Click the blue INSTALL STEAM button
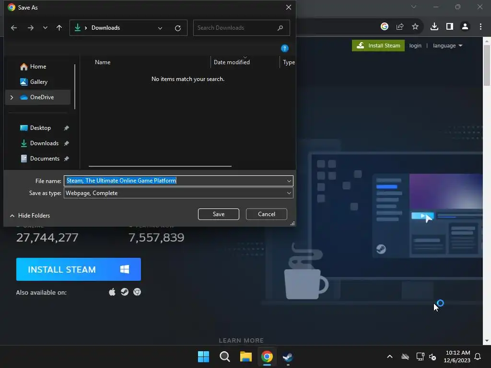 [79, 269]
